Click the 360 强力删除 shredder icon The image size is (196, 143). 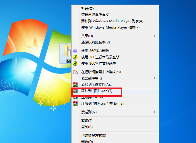(75, 51)
